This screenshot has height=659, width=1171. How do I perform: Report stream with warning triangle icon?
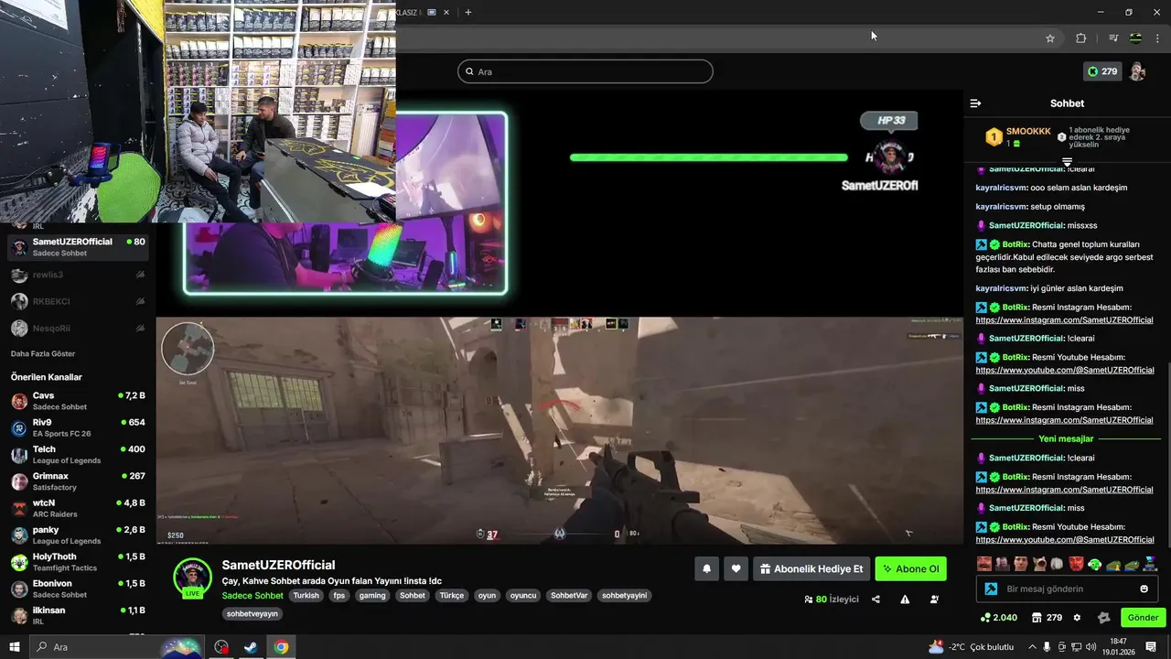[x=905, y=600]
